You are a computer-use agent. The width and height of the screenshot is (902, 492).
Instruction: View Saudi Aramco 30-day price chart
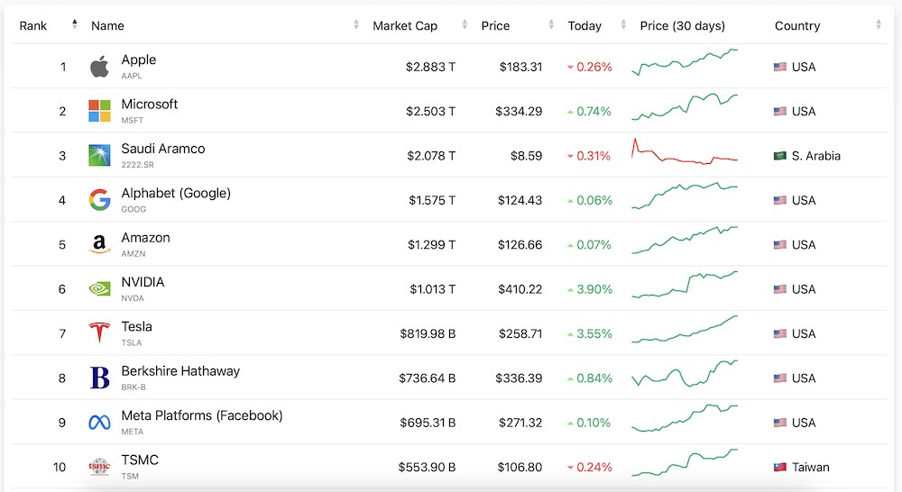pyautogui.click(x=685, y=151)
